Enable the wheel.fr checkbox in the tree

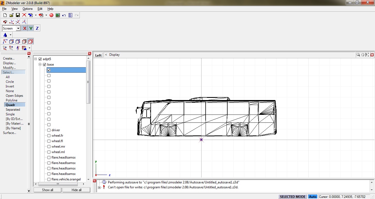tap(49, 135)
